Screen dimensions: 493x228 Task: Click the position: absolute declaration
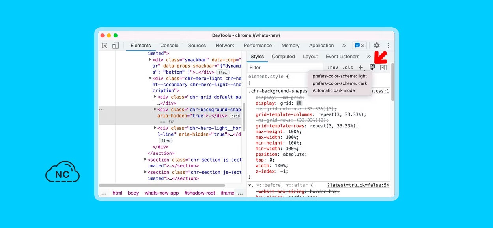[281, 154]
